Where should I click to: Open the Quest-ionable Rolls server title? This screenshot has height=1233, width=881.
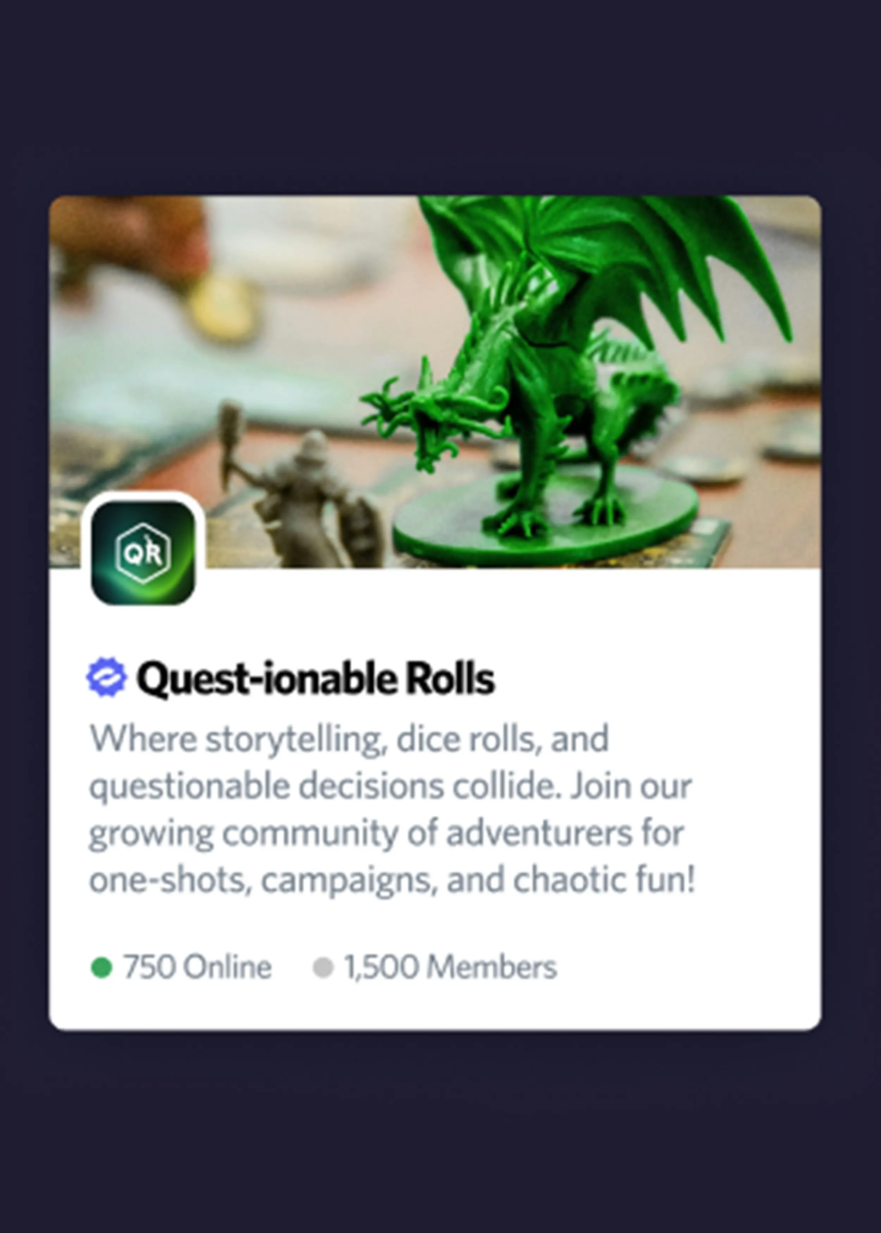coord(315,679)
